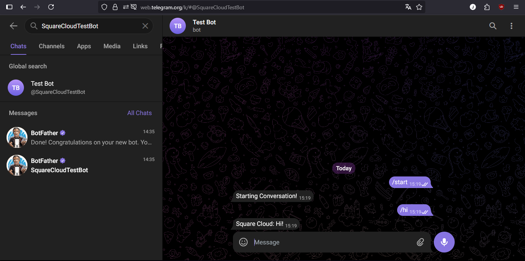Click the translate page icon

click(x=408, y=7)
